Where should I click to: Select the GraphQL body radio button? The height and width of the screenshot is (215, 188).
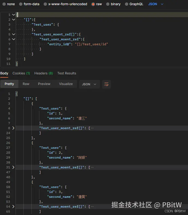click(x=127, y=4)
